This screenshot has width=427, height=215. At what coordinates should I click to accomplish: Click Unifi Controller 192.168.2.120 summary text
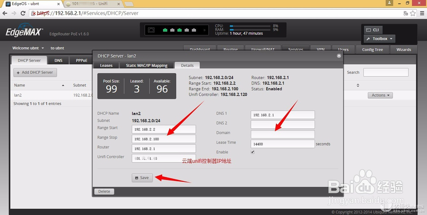pyautogui.click(x=218, y=94)
